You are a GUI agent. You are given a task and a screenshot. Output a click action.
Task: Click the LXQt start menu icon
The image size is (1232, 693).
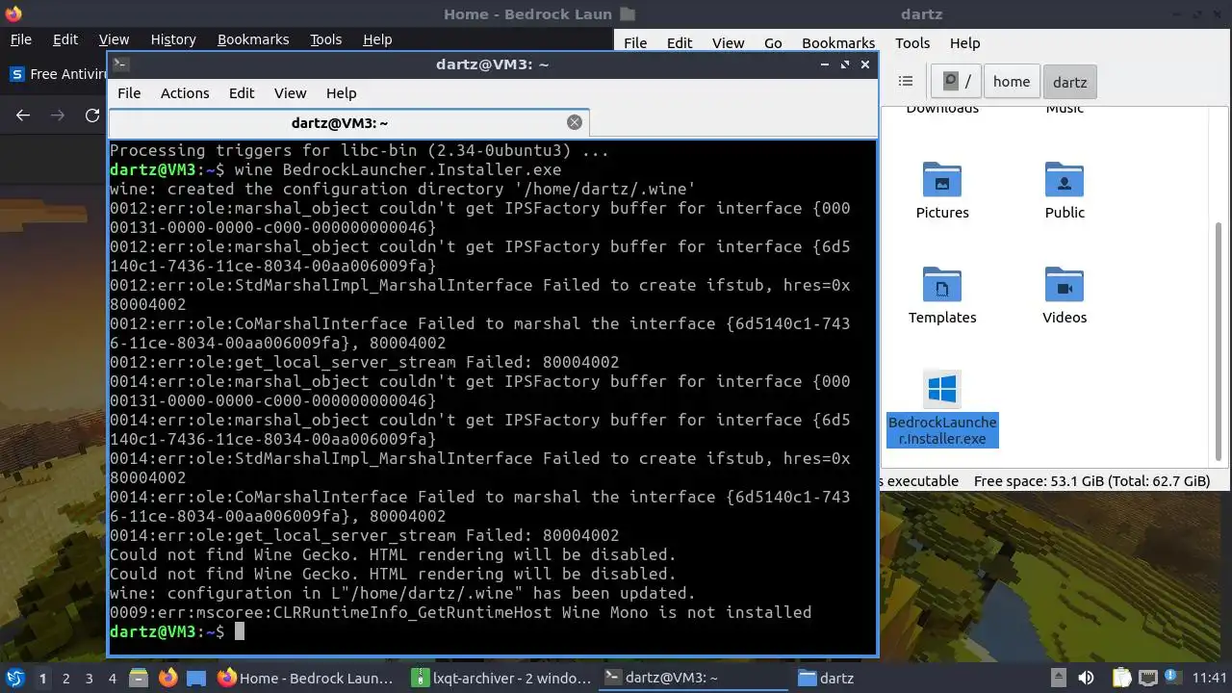(14, 678)
